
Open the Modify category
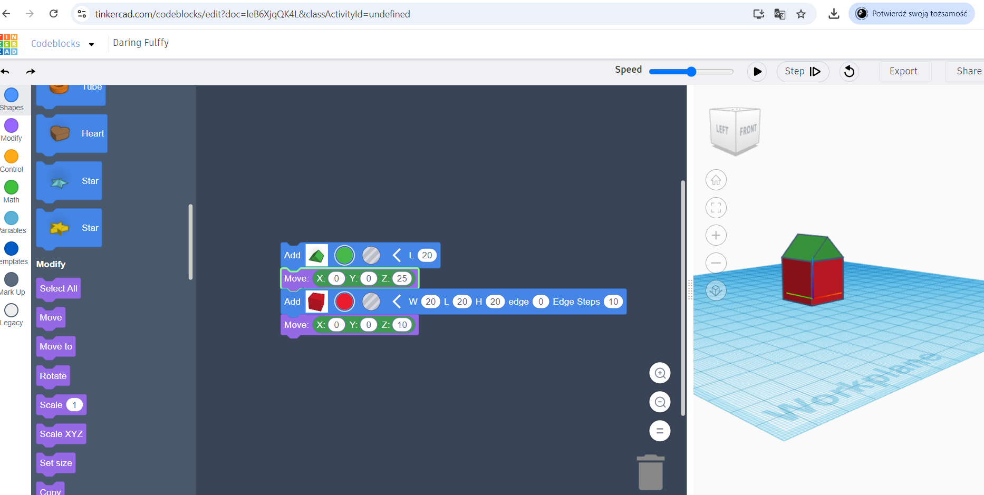(12, 130)
